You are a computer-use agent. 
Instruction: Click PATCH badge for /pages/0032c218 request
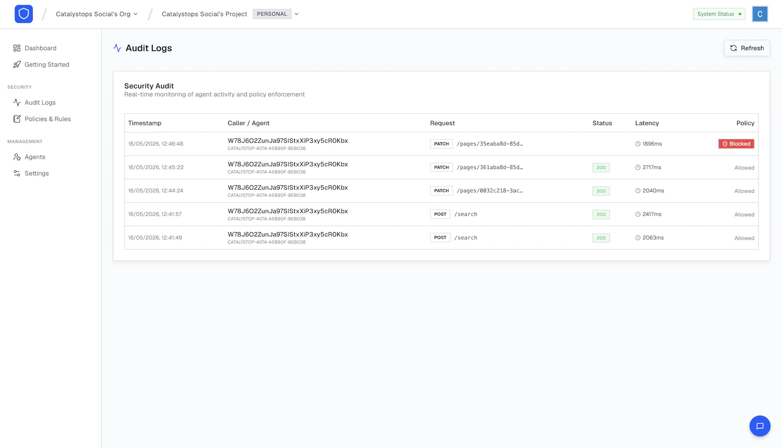coord(441,191)
